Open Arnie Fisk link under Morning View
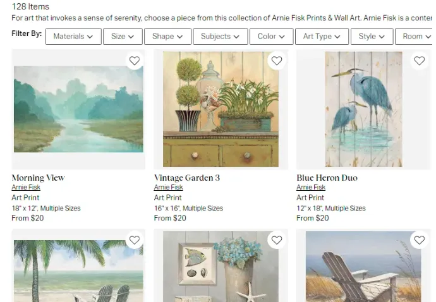 pyautogui.click(x=26, y=188)
